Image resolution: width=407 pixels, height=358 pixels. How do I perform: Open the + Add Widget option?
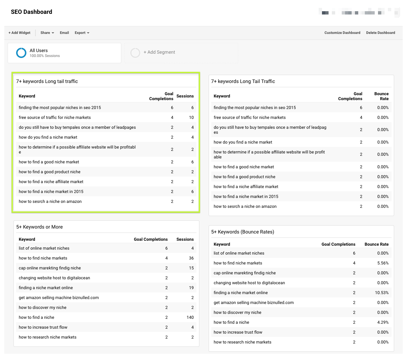pos(19,33)
